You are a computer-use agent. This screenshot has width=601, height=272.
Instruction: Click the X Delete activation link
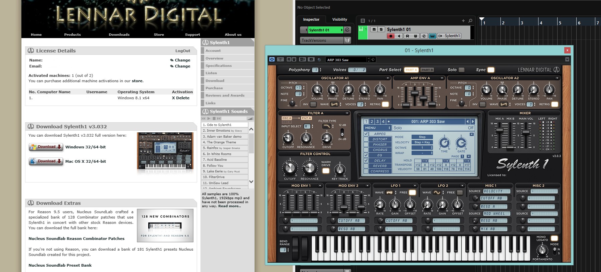[x=181, y=98]
